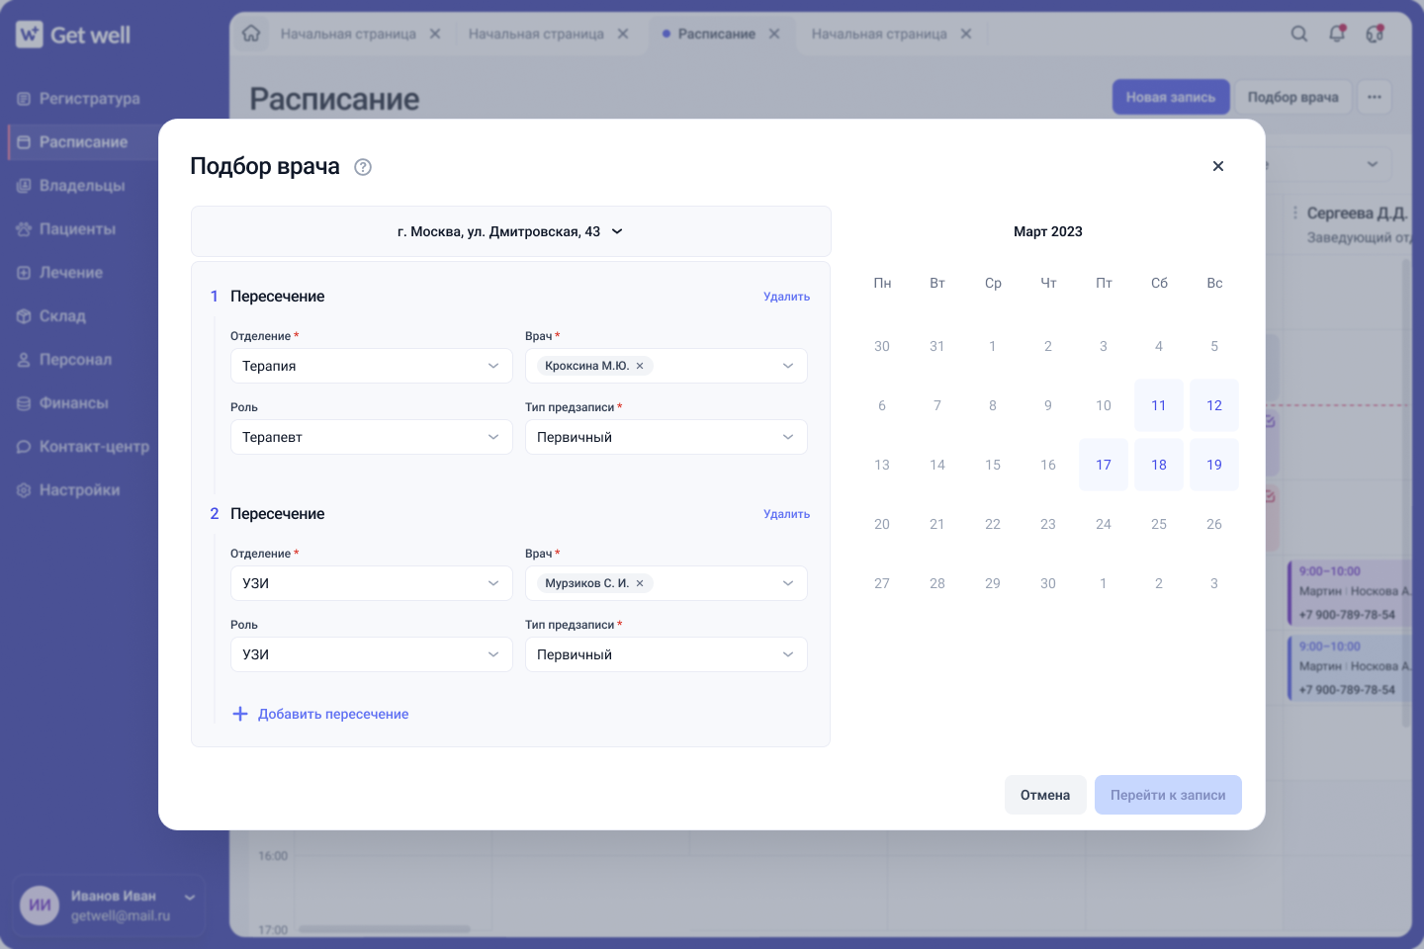
Task: Switch to the Расписание tab
Action: click(x=716, y=34)
